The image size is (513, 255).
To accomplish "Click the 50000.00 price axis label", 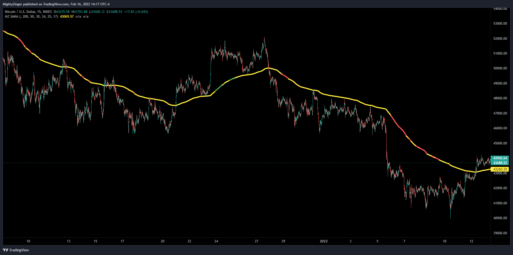I will pos(500,68).
